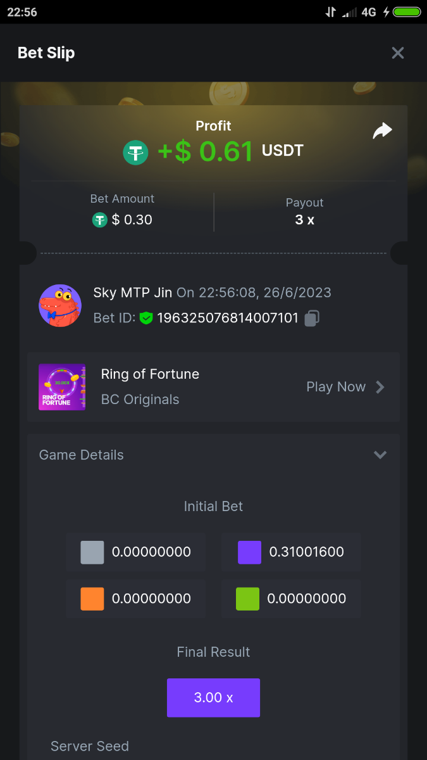The width and height of the screenshot is (427, 760).
Task: Select the purple bet color swatch
Action: tap(249, 552)
